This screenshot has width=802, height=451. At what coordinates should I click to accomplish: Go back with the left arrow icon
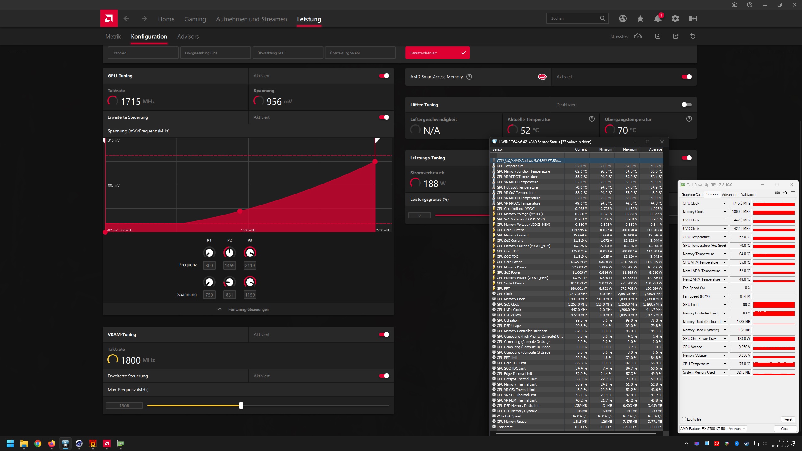pyautogui.click(x=126, y=18)
